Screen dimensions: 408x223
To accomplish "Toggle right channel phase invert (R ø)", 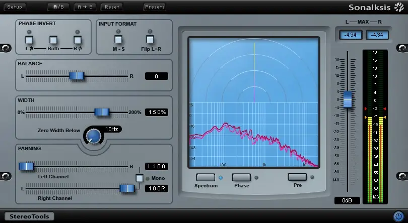I will point(78,40).
